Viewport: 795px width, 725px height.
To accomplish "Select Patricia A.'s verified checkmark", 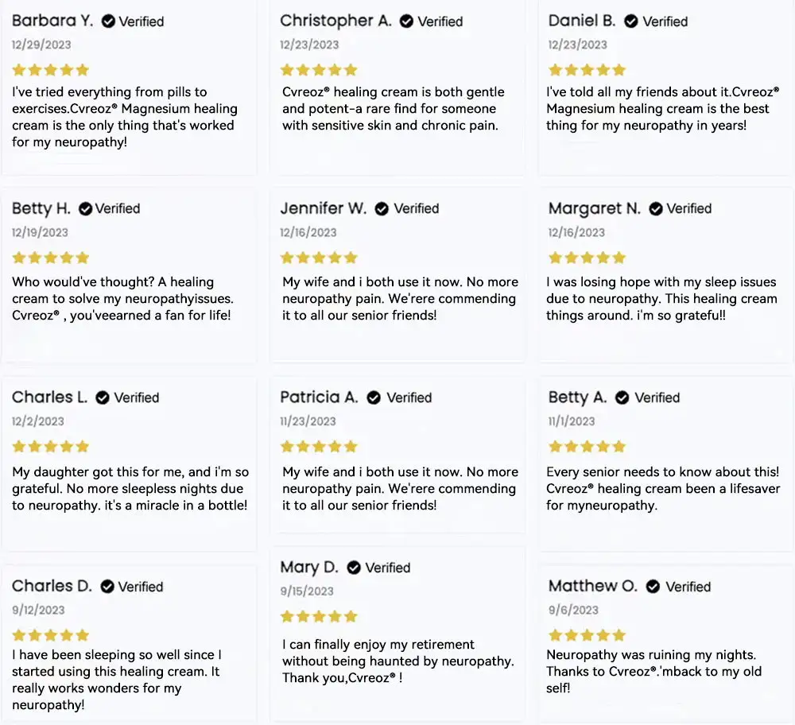I will (x=374, y=397).
